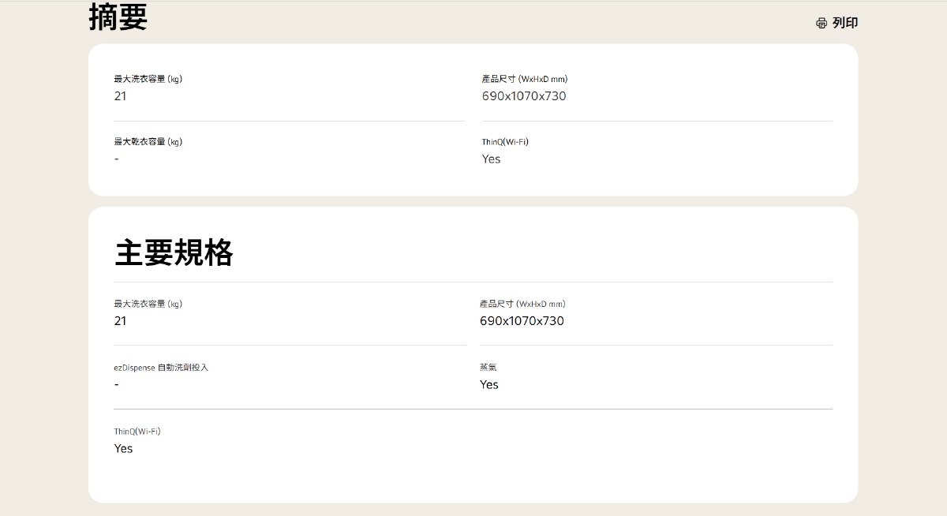Image resolution: width=947 pixels, height=516 pixels.
Task: Click the 摘要 summary heading
Action: coord(118,17)
